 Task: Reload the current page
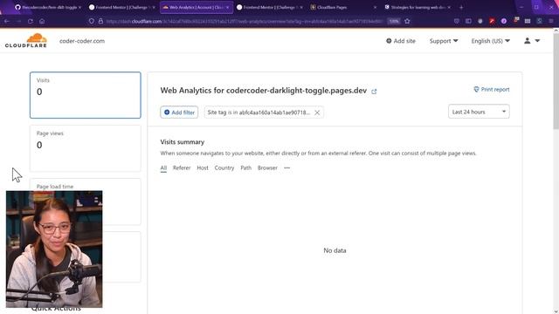tap(31, 21)
